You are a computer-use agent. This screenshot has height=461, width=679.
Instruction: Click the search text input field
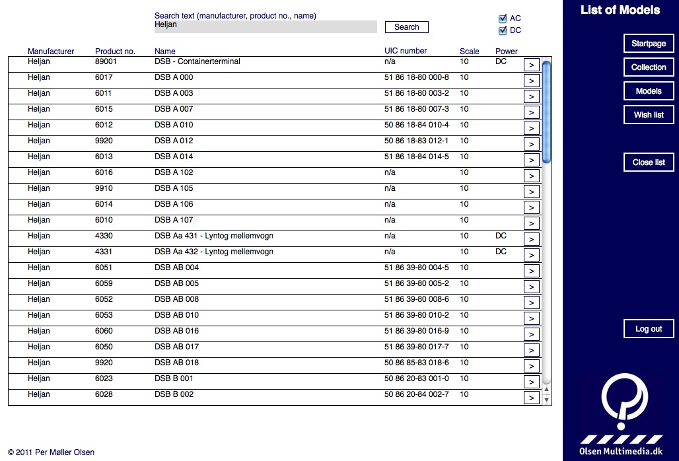266,26
